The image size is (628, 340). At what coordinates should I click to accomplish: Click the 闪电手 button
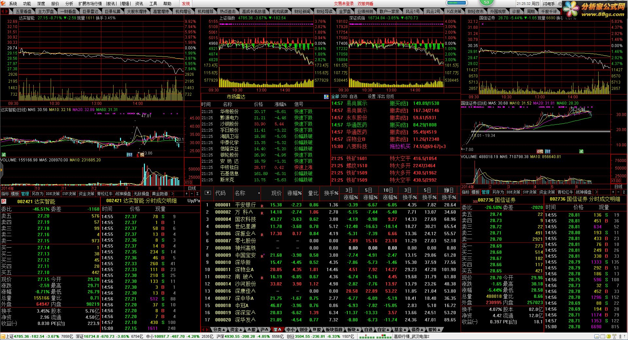[549, 4]
